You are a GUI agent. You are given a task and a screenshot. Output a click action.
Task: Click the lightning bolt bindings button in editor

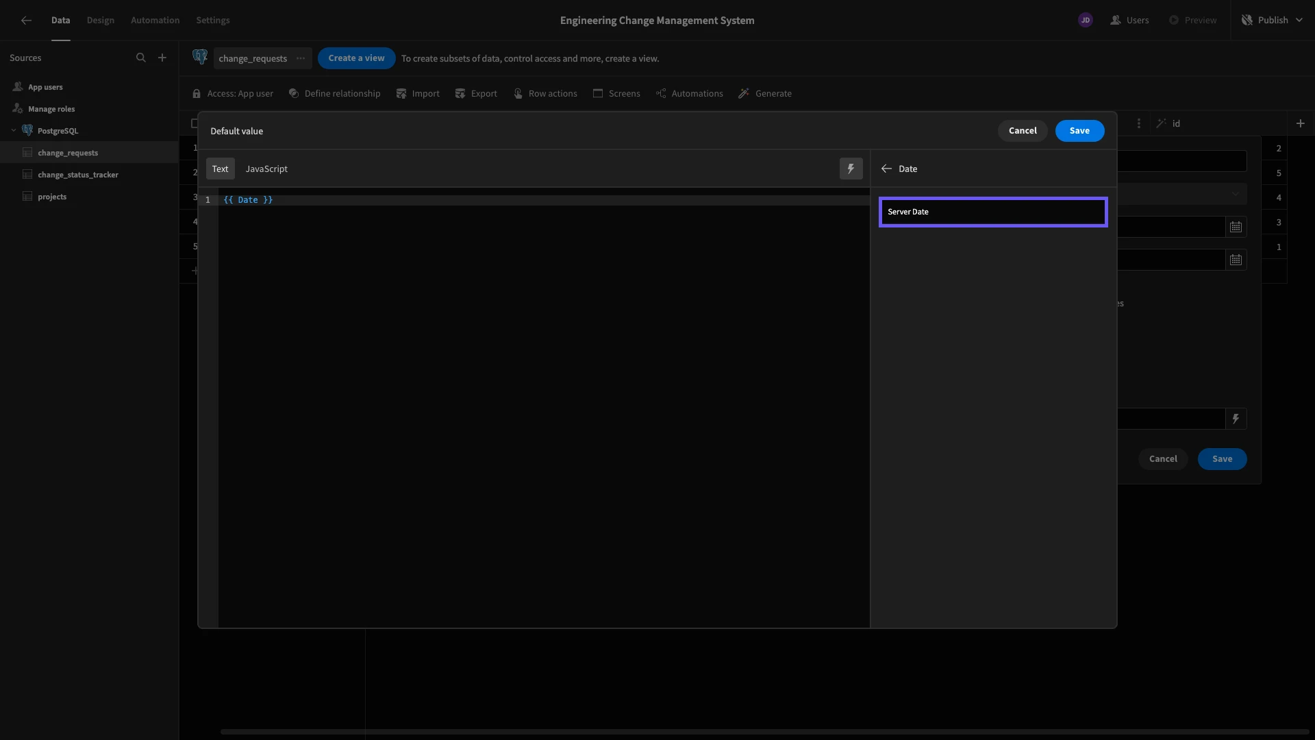point(851,169)
